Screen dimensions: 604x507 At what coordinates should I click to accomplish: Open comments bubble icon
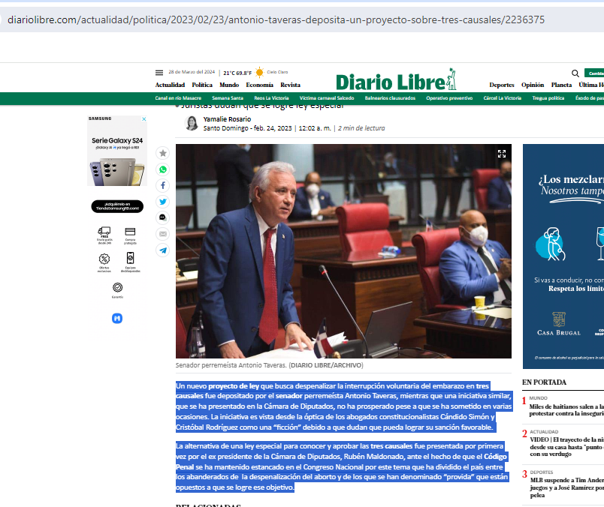[163, 217]
